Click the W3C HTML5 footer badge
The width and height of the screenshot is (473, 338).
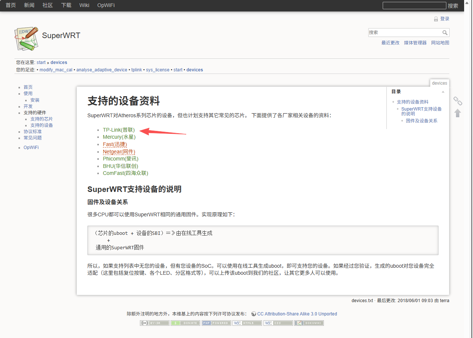[247, 323]
